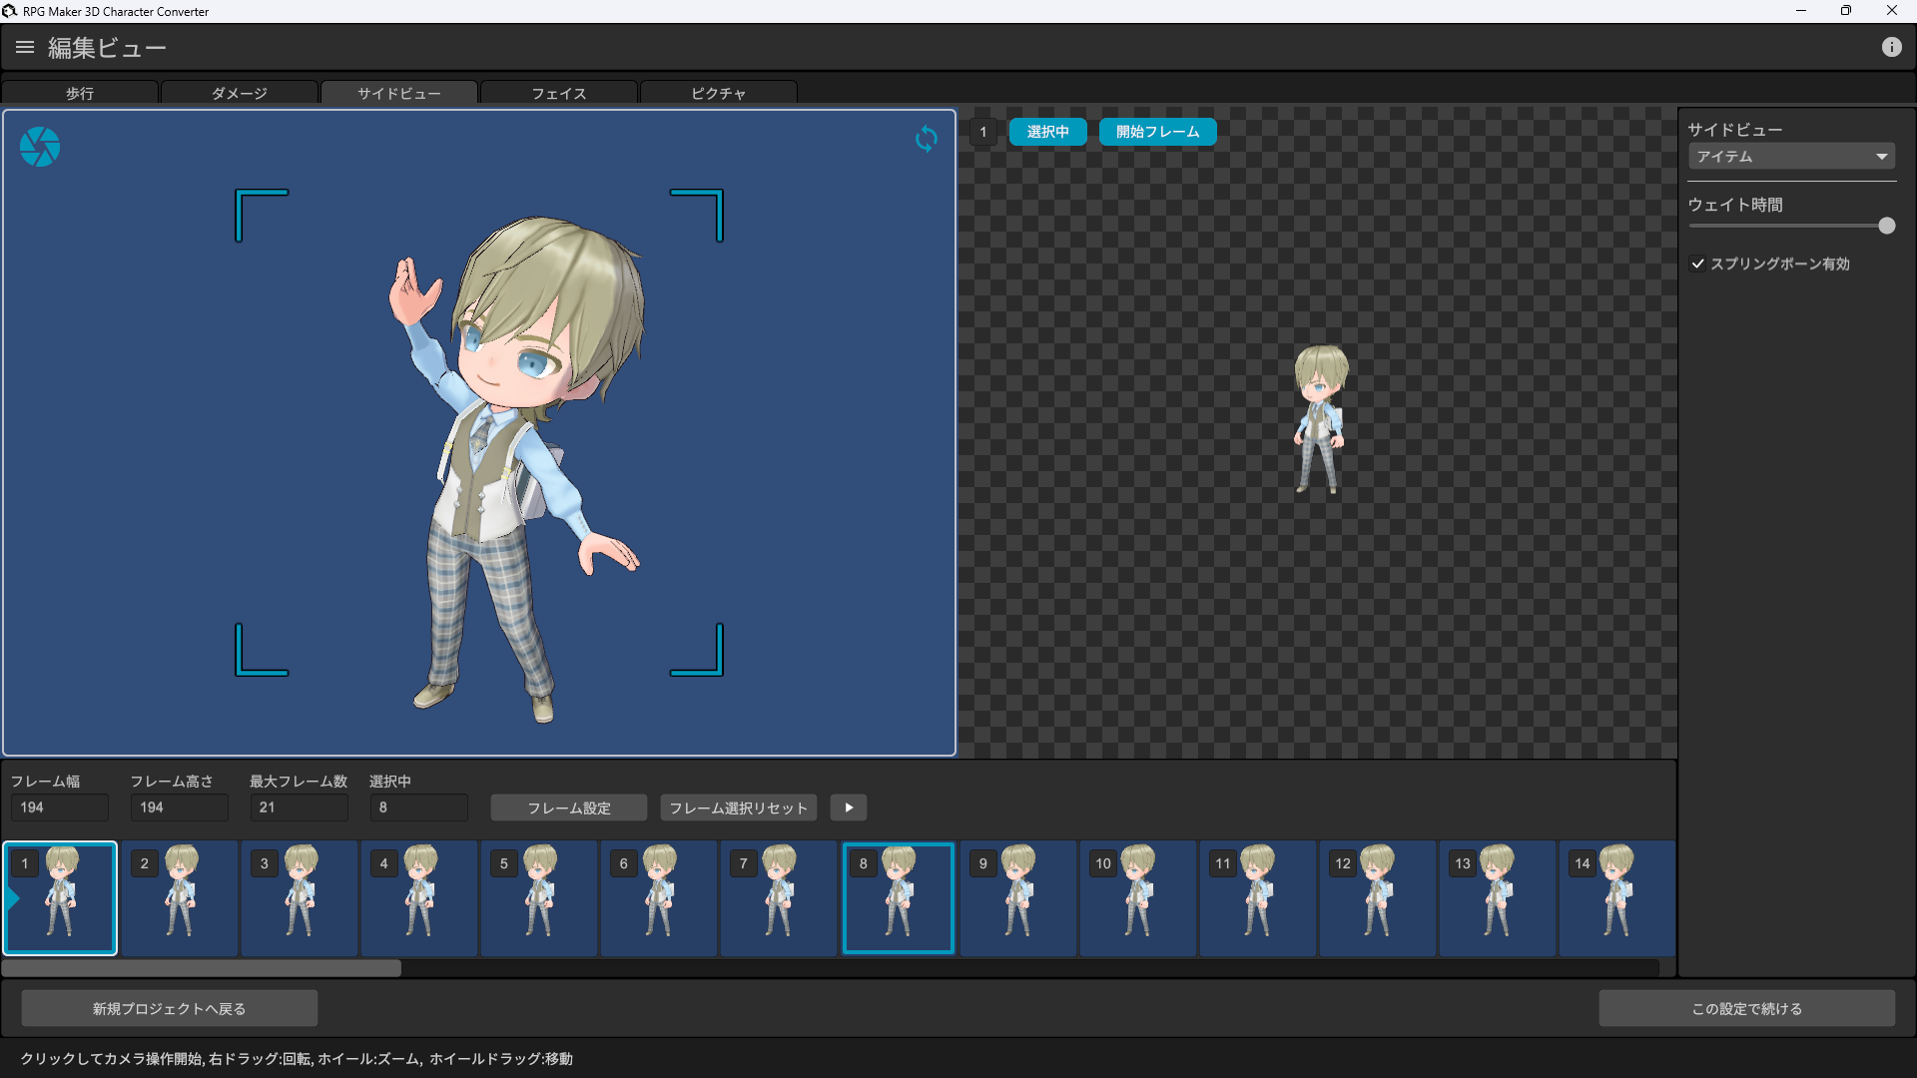
Task: Select frame thumbnail 1
Action: 60,898
